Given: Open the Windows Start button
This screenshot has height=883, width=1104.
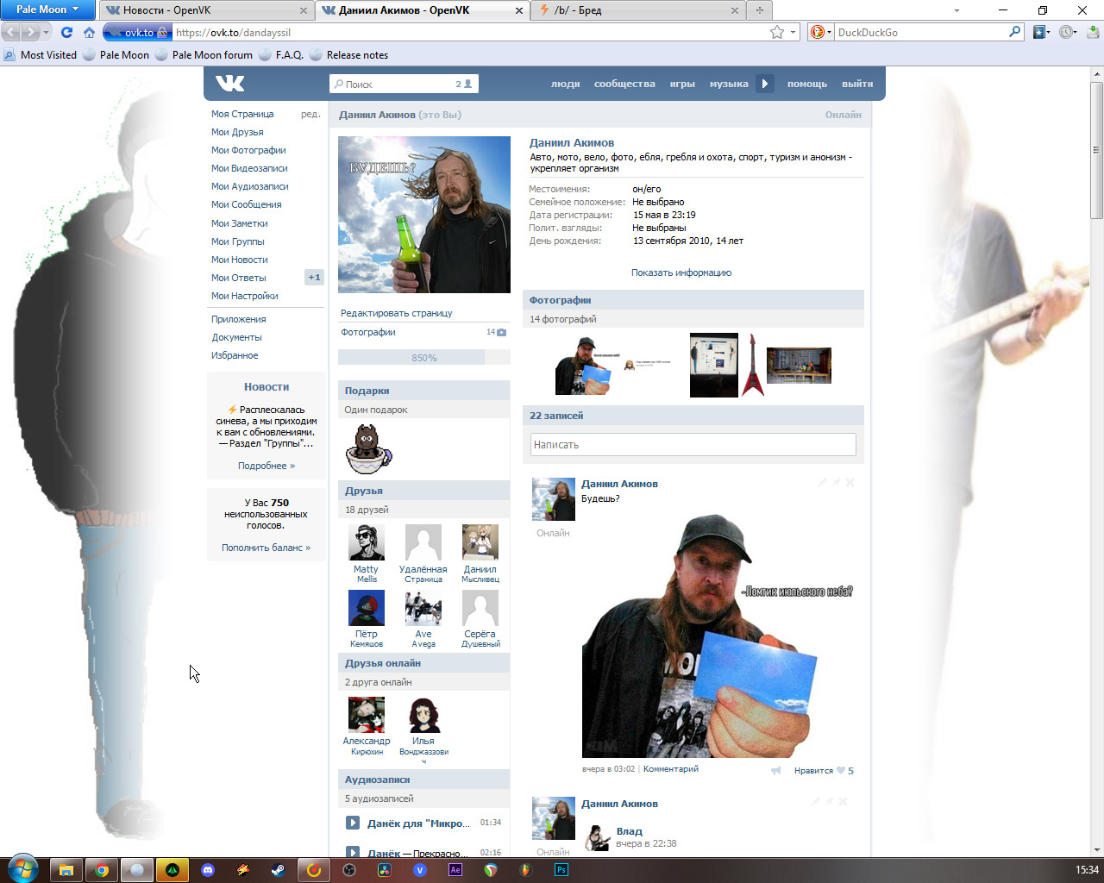Looking at the screenshot, I should [22, 869].
